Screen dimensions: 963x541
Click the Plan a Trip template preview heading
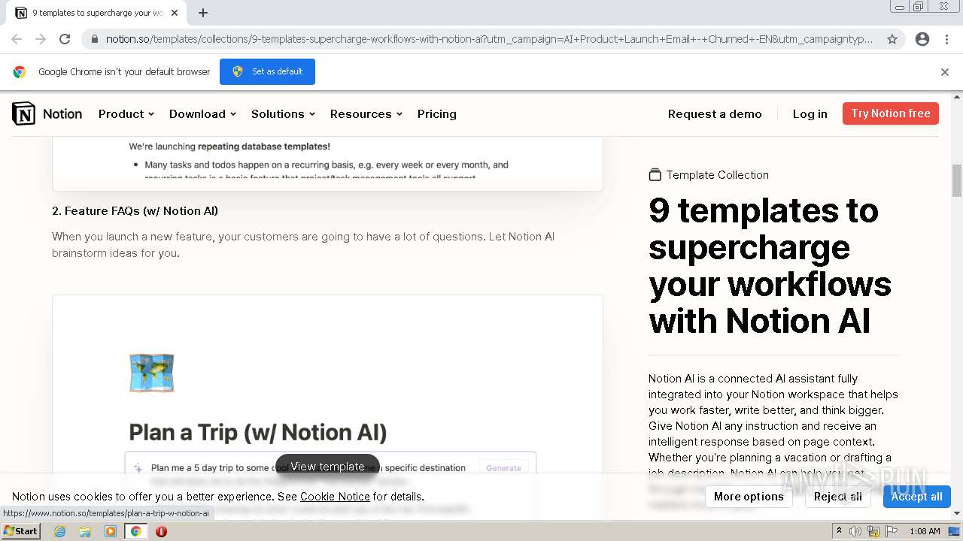pyautogui.click(x=258, y=432)
